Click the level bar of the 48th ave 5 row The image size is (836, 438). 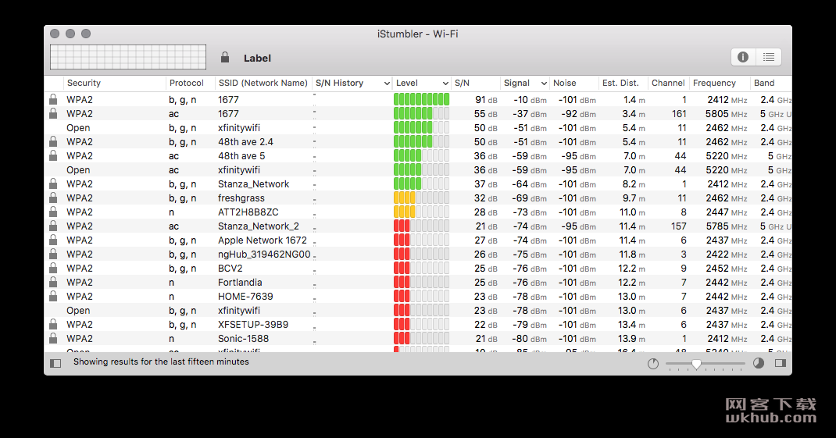click(421, 155)
